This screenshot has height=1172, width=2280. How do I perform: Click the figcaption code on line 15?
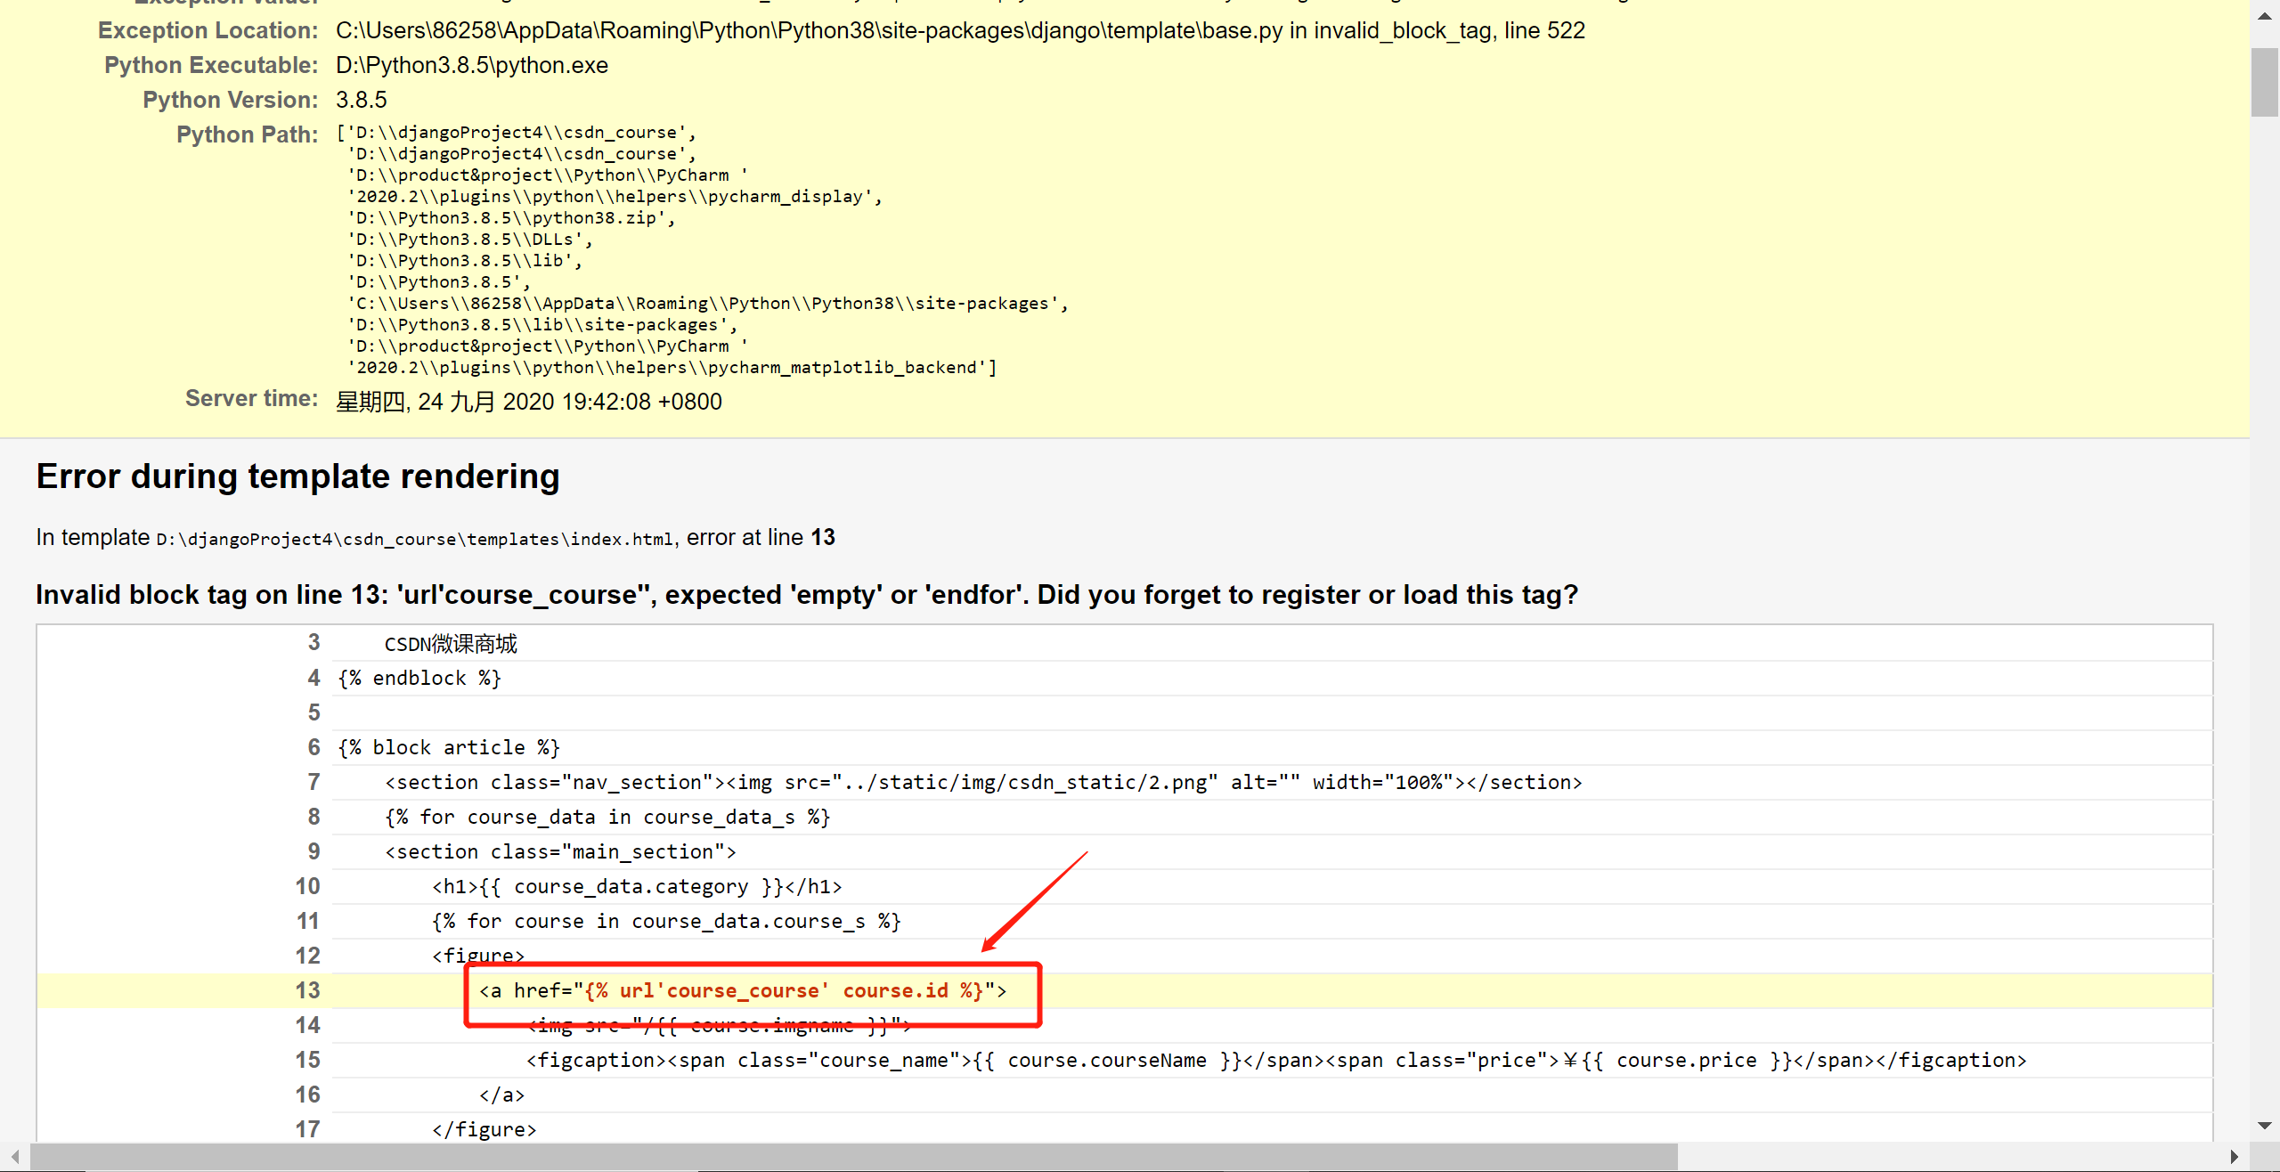1275,1060
